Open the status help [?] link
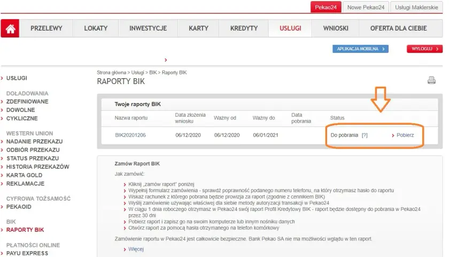The width and height of the screenshot is (449, 257). tap(365, 135)
